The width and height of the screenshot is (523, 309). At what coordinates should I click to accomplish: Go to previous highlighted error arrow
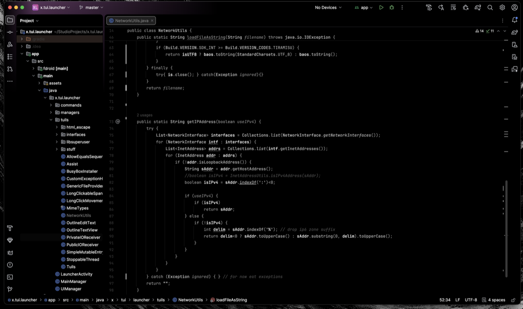click(x=499, y=31)
